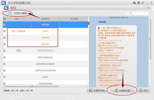This screenshot has height=100, width=154.
Task: Uncheck the checkbox for 1069027831555610868
Action: [4, 70]
